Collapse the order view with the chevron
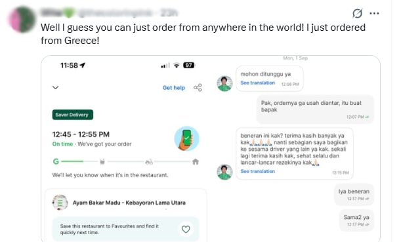 pyautogui.click(x=56, y=88)
